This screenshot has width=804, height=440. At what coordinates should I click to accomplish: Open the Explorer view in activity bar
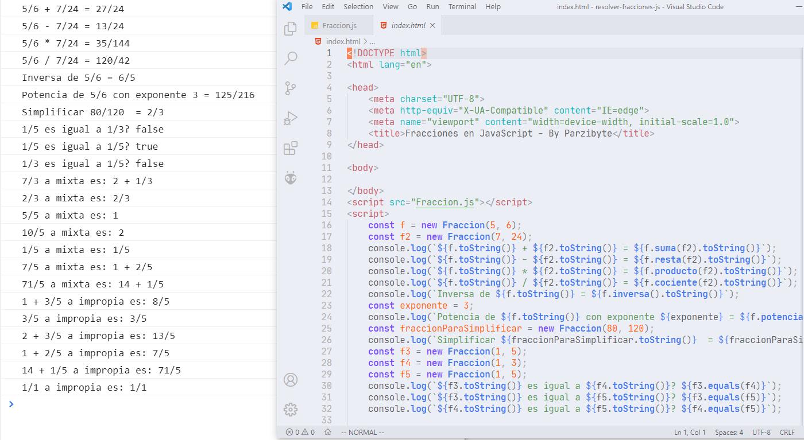click(x=291, y=28)
